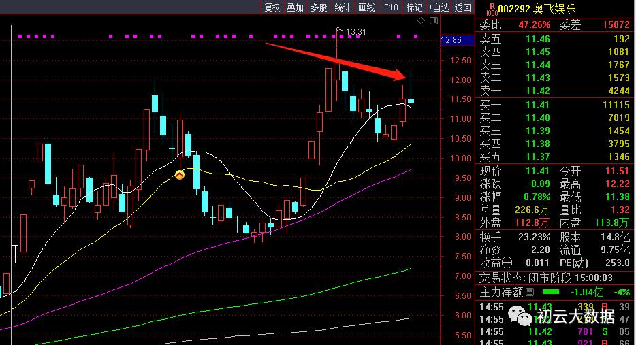Toggle the side panel layout icon
Screen dimensions: 636x345
pos(434,20)
